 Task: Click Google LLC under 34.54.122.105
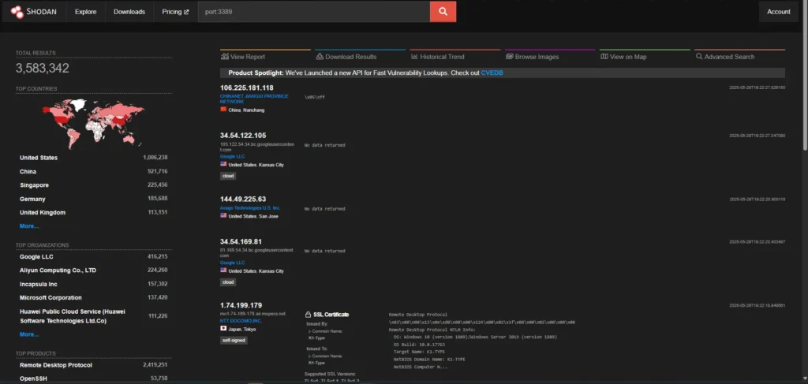click(x=233, y=156)
